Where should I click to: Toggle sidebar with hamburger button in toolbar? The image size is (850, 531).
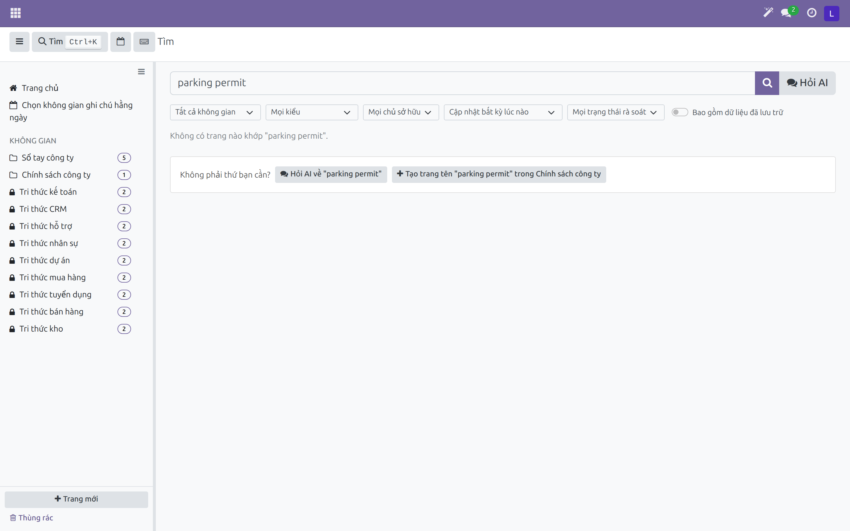coord(19,41)
